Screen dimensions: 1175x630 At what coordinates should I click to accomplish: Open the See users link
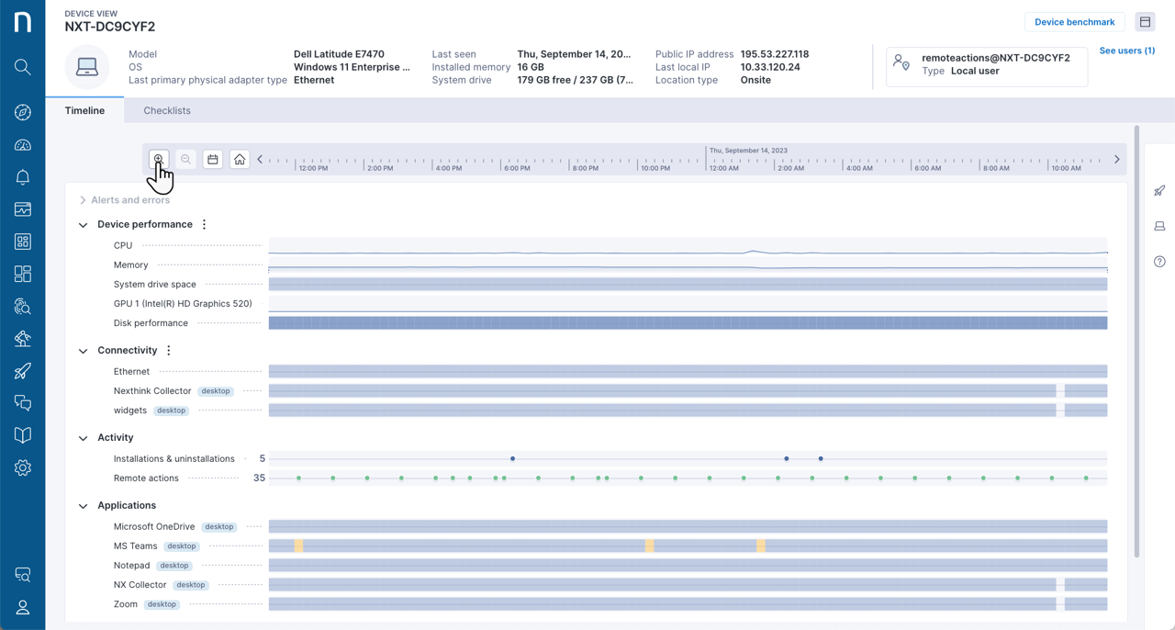(1126, 51)
